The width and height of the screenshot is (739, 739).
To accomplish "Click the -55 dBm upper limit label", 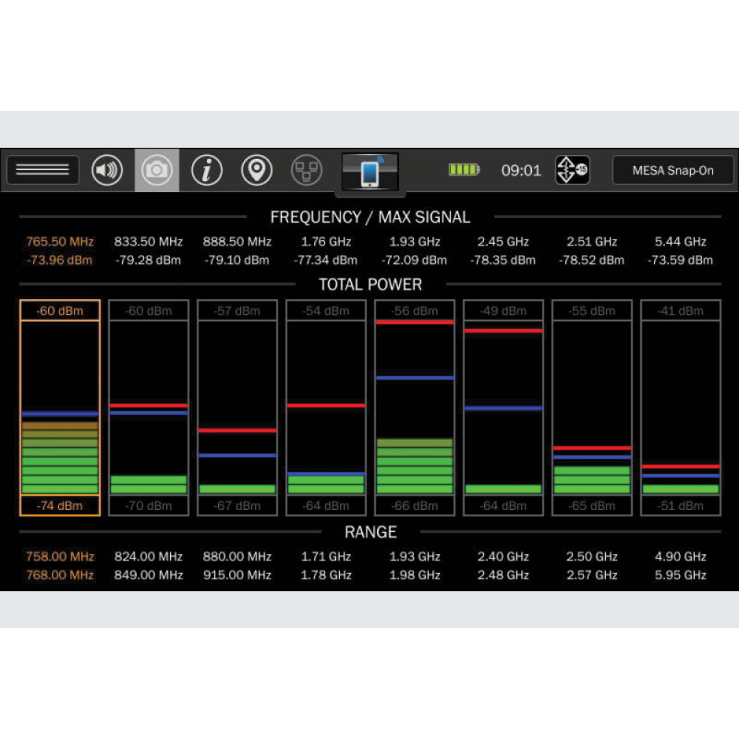I will click(592, 310).
